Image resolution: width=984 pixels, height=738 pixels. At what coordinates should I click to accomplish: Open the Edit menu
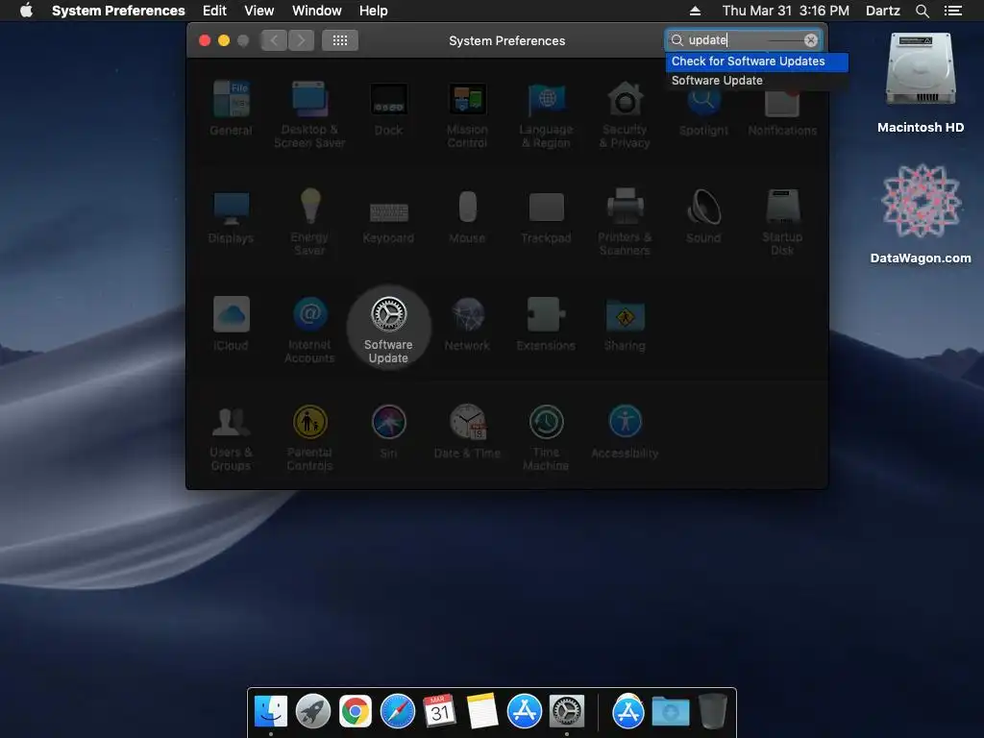[x=214, y=11]
